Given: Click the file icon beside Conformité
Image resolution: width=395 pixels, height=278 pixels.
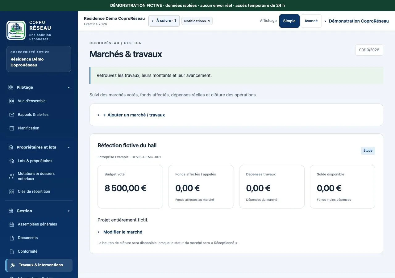Looking at the screenshot, I should tap(12, 251).
